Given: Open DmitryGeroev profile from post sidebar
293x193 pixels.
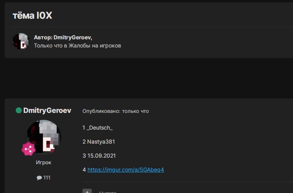Looking at the screenshot, I should [x=47, y=111].
